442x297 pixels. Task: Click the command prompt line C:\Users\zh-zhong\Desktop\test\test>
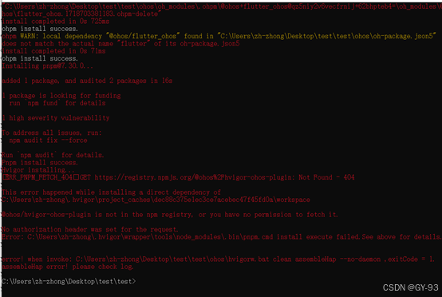[69, 282]
